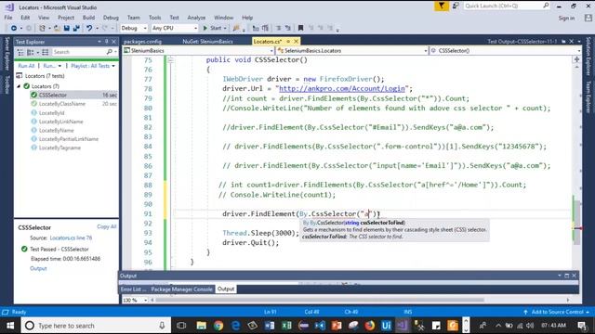This screenshot has height=334, width=595.
Task: Click Sign in at top right
Action: click(566, 18)
